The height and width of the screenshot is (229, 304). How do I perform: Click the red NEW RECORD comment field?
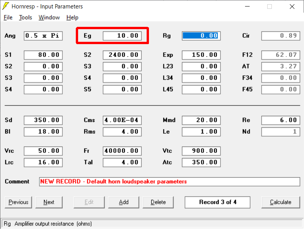tap(170, 181)
